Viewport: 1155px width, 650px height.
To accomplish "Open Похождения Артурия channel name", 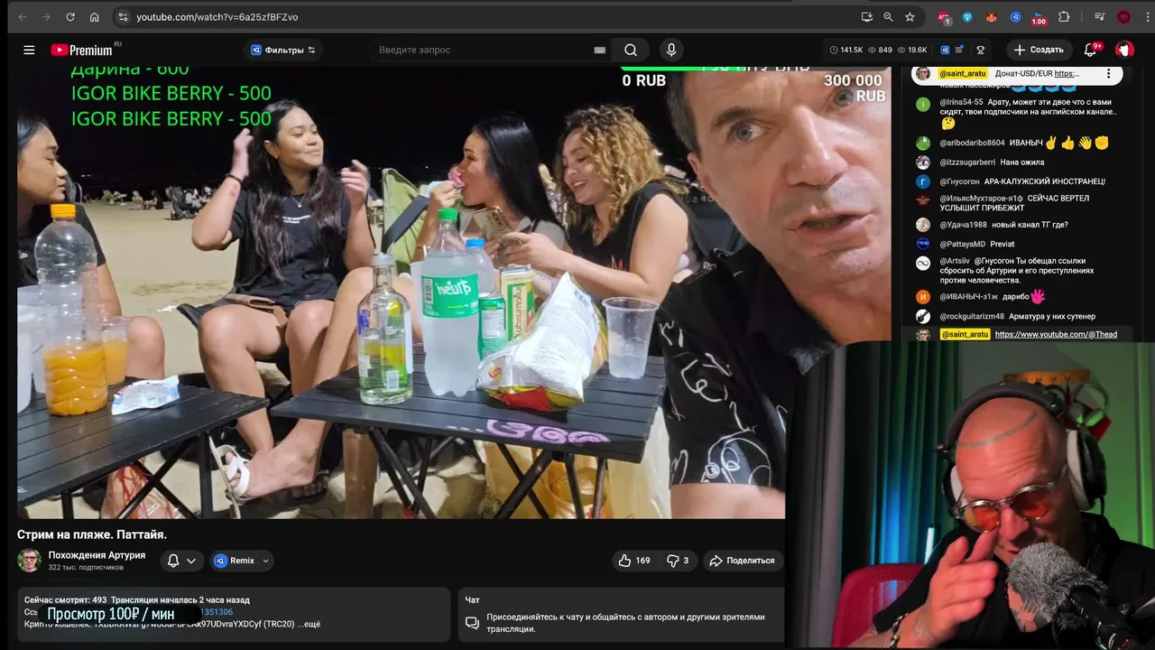I will pos(97,555).
